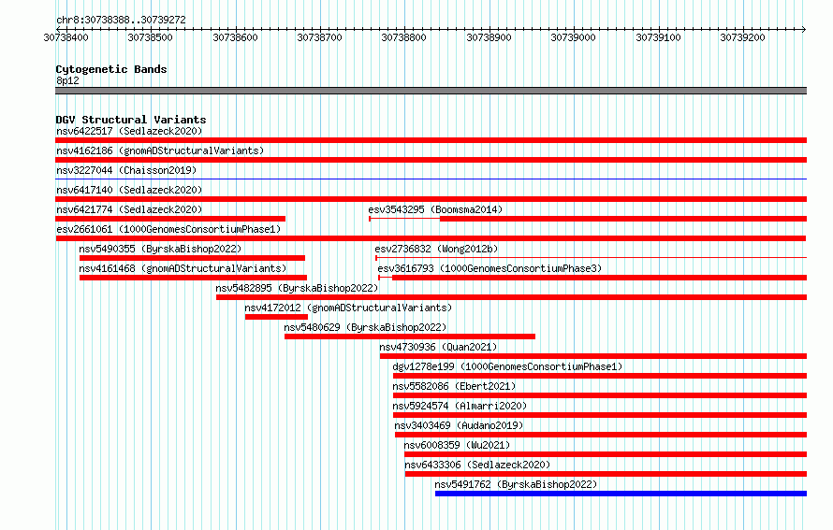Click the red bar under nsv6422517
This screenshot has height=530, width=833.
click(x=431, y=140)
